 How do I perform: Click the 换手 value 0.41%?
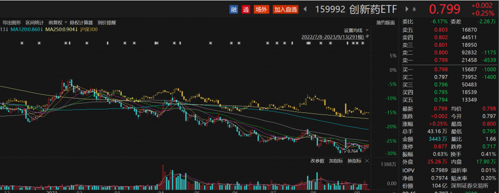[x=489, y=155]
